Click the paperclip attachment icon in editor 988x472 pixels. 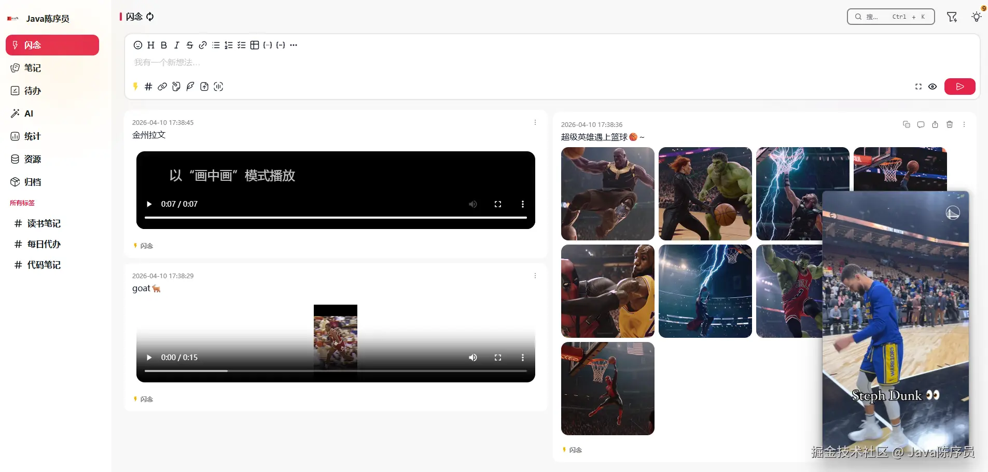click(176, 87)
